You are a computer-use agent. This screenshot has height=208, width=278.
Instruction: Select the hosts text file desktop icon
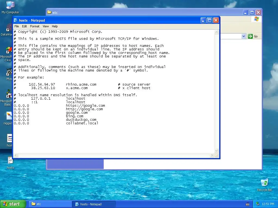tap(10, 163)
